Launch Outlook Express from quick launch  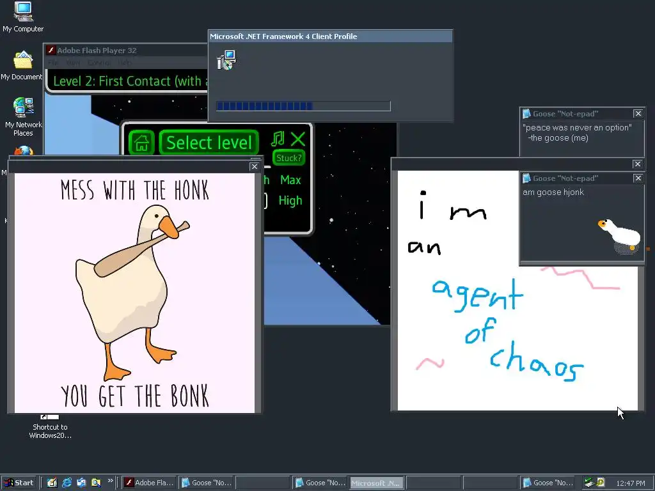81,483
